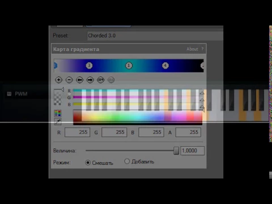Click the add gradient stop plus button
Image resolution: width=272 pixels, height=204 pixels.
click(x=58, y=80)
